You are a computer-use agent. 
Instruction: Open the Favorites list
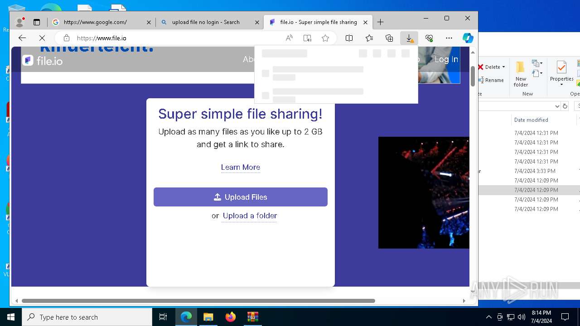click(x=369, y=38)
